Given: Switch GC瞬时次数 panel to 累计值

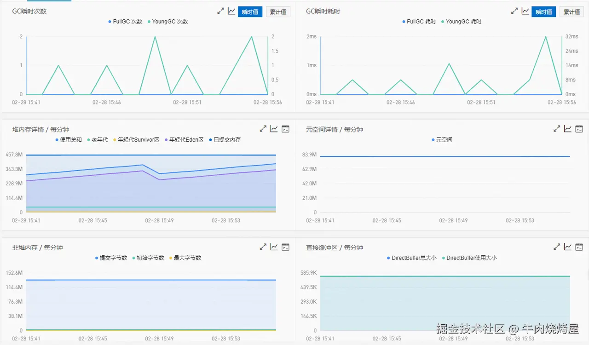Looking at the screenshot, I should pyautogui.click(x=278, y=12).
